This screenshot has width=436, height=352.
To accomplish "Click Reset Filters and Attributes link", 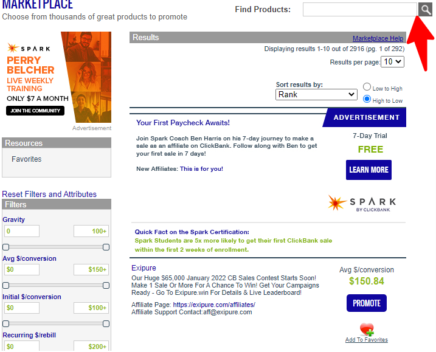I will coord(49,194).
